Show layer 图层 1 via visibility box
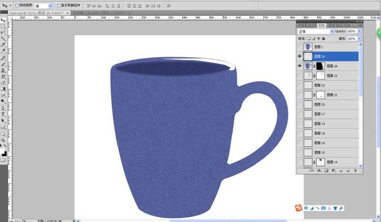This screenshot has height=222, width=381. pyautogui.click(x=300, y=47)
